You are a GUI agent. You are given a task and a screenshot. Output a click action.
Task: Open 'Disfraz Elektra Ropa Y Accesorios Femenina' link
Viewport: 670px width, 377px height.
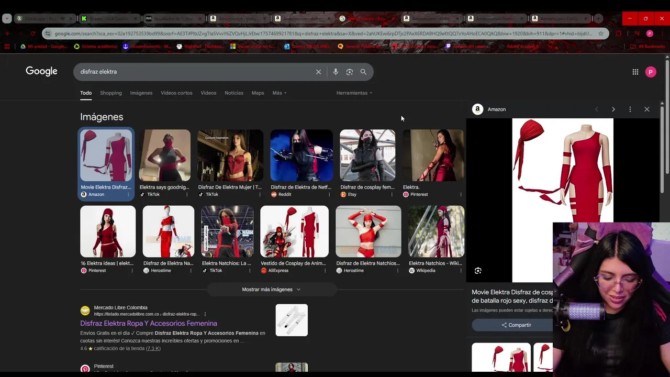(x=149, y=324)
